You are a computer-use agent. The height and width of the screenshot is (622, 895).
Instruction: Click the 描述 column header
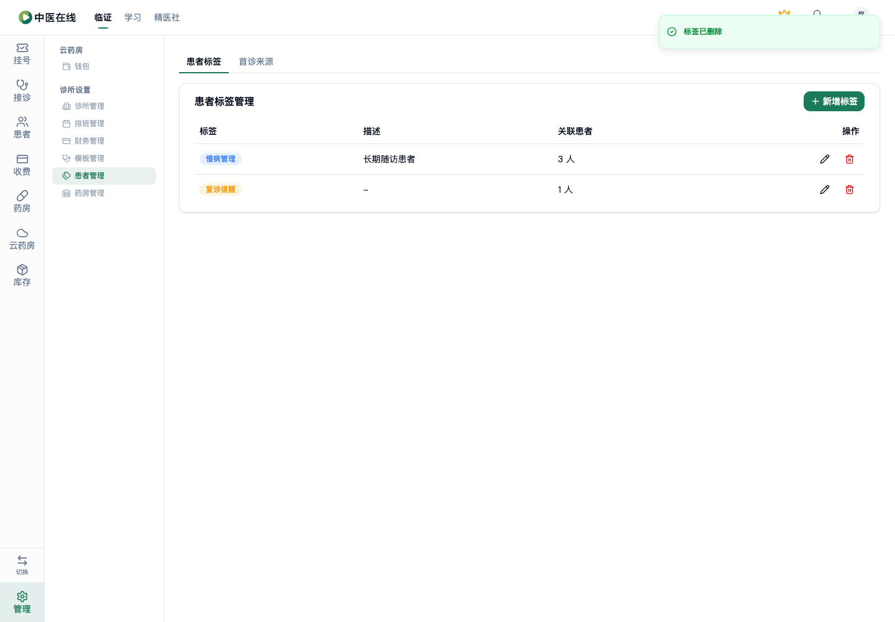pyautogui.click(x=372, y=131)
